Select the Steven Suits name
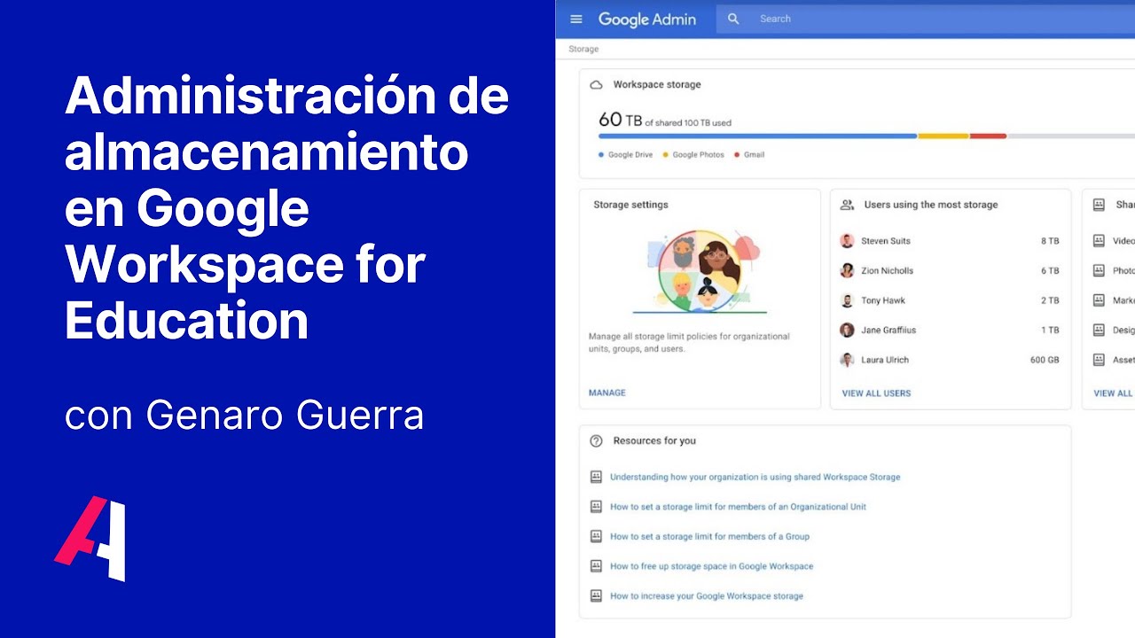Viewport: 1135px width, 638px height. [x=886, y=241]
